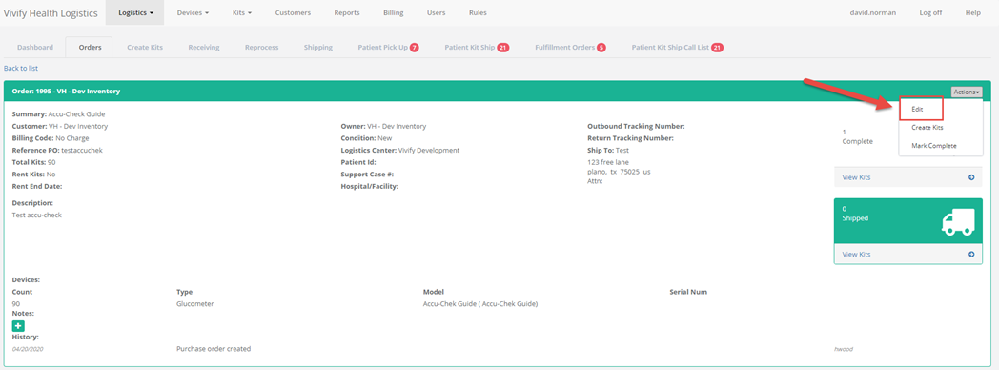Expand the Kits dropdown menu
The image size is (999, 370).
pos(241,12)
